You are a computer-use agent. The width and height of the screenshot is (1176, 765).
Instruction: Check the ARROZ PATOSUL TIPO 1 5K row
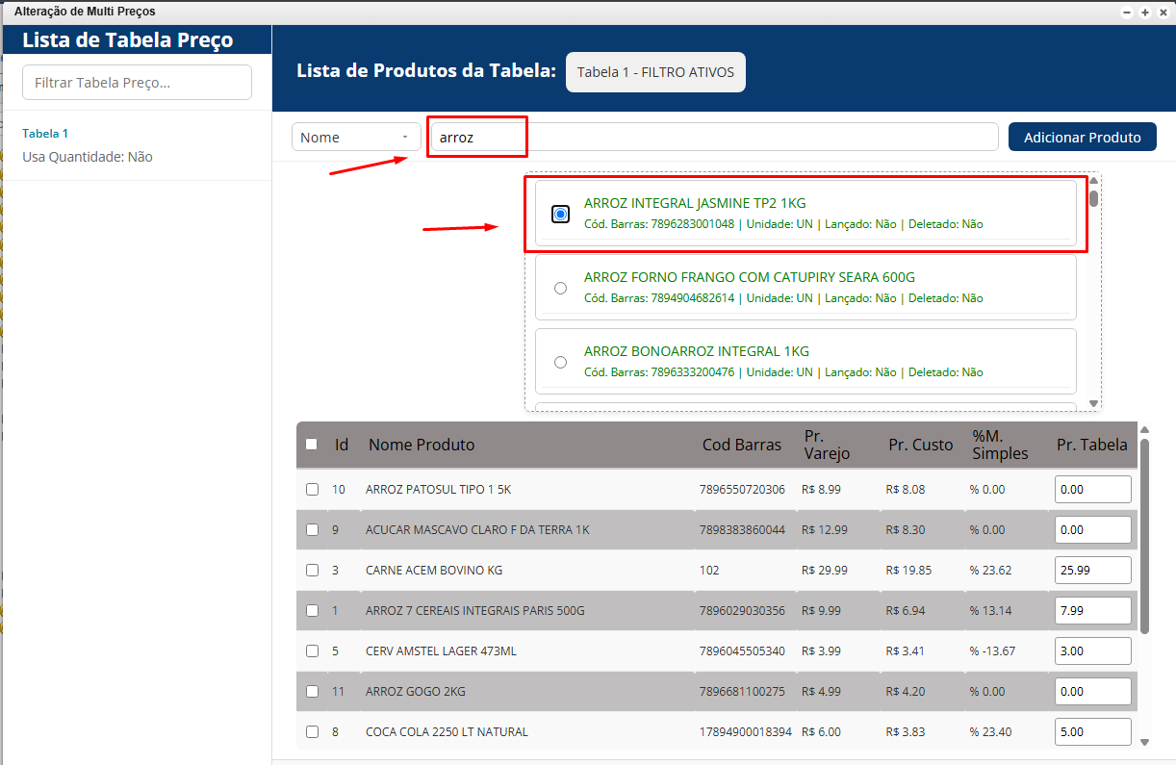pos(312,490)
